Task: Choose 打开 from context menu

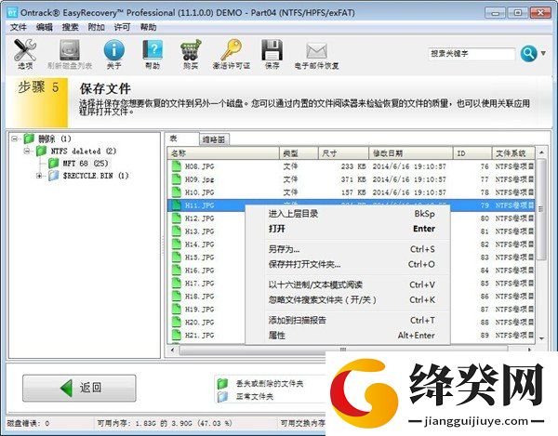Action: pyautogui.click(x=348, y=229)
